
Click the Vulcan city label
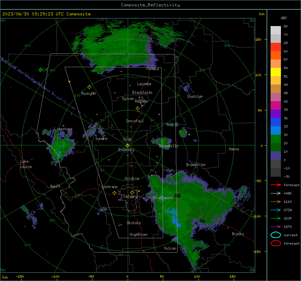[170, 248]
